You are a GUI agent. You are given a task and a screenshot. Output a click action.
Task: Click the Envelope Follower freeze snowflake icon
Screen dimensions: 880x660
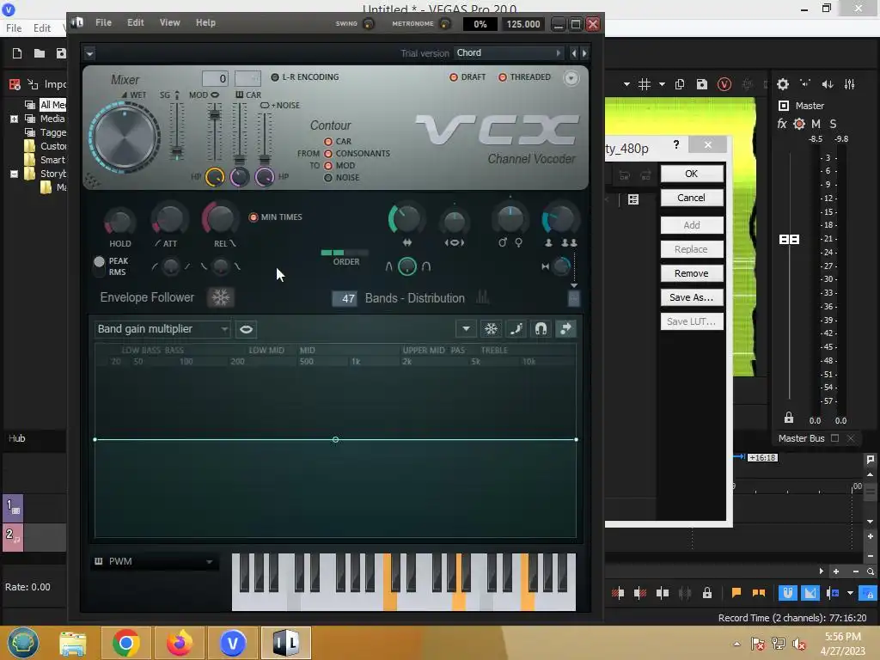coord(221,297)
